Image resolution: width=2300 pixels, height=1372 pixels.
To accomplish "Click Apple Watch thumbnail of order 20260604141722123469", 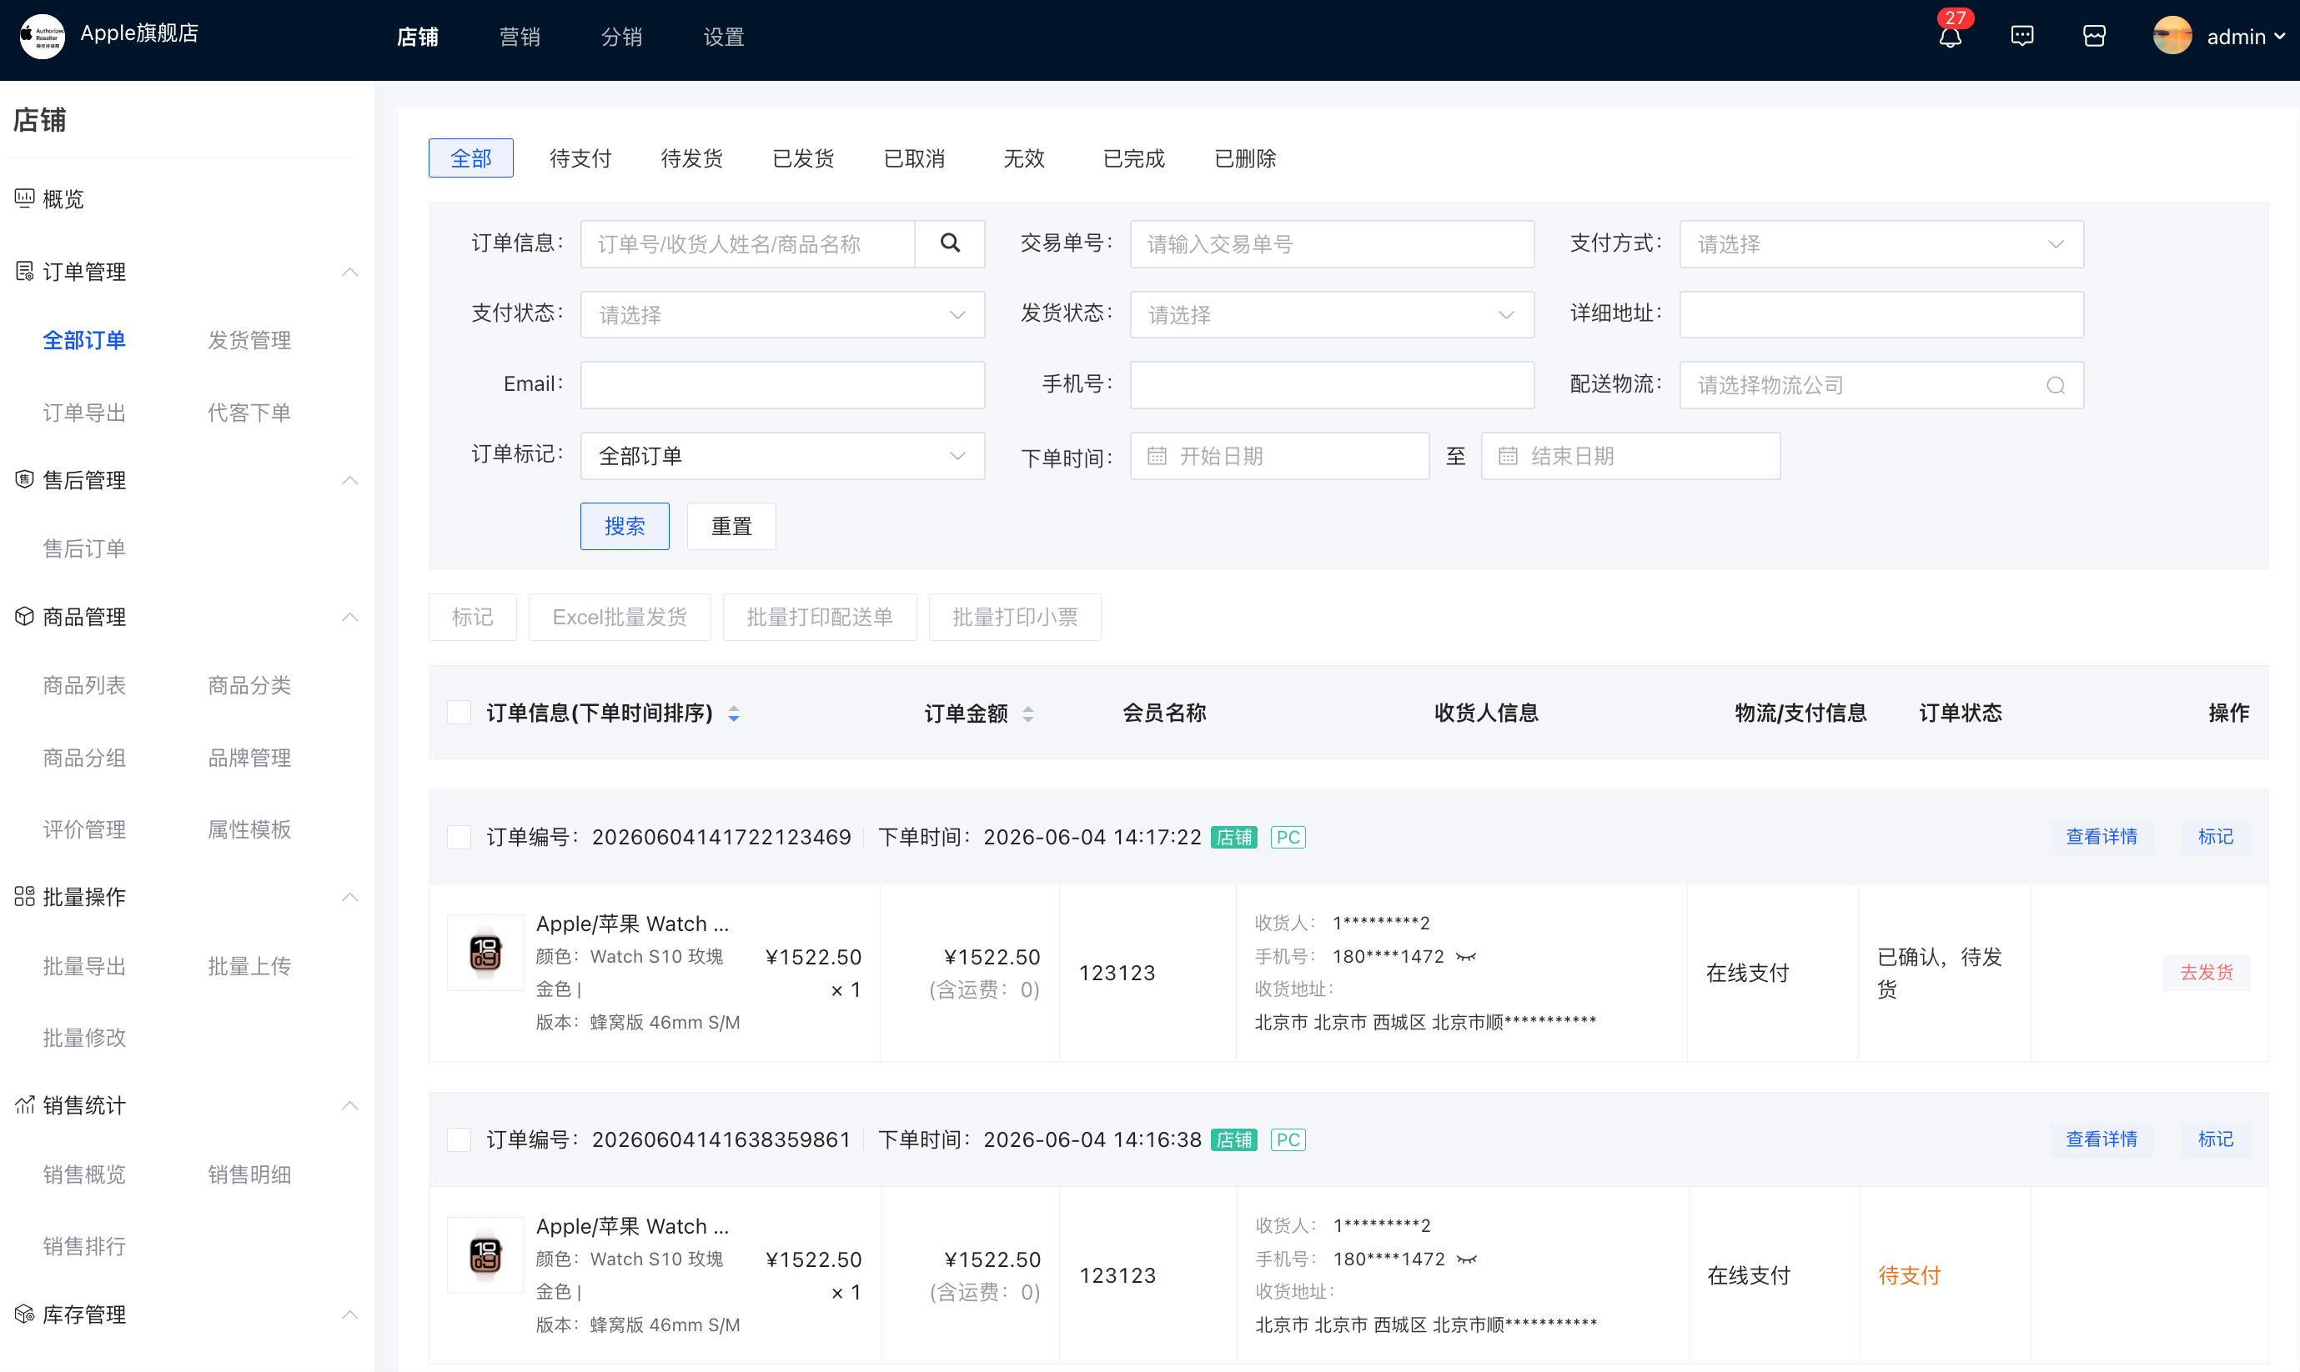I will pyautogui.click(x=485, y=952).
